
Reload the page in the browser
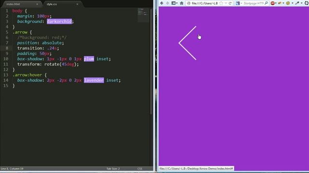point(230,3)
